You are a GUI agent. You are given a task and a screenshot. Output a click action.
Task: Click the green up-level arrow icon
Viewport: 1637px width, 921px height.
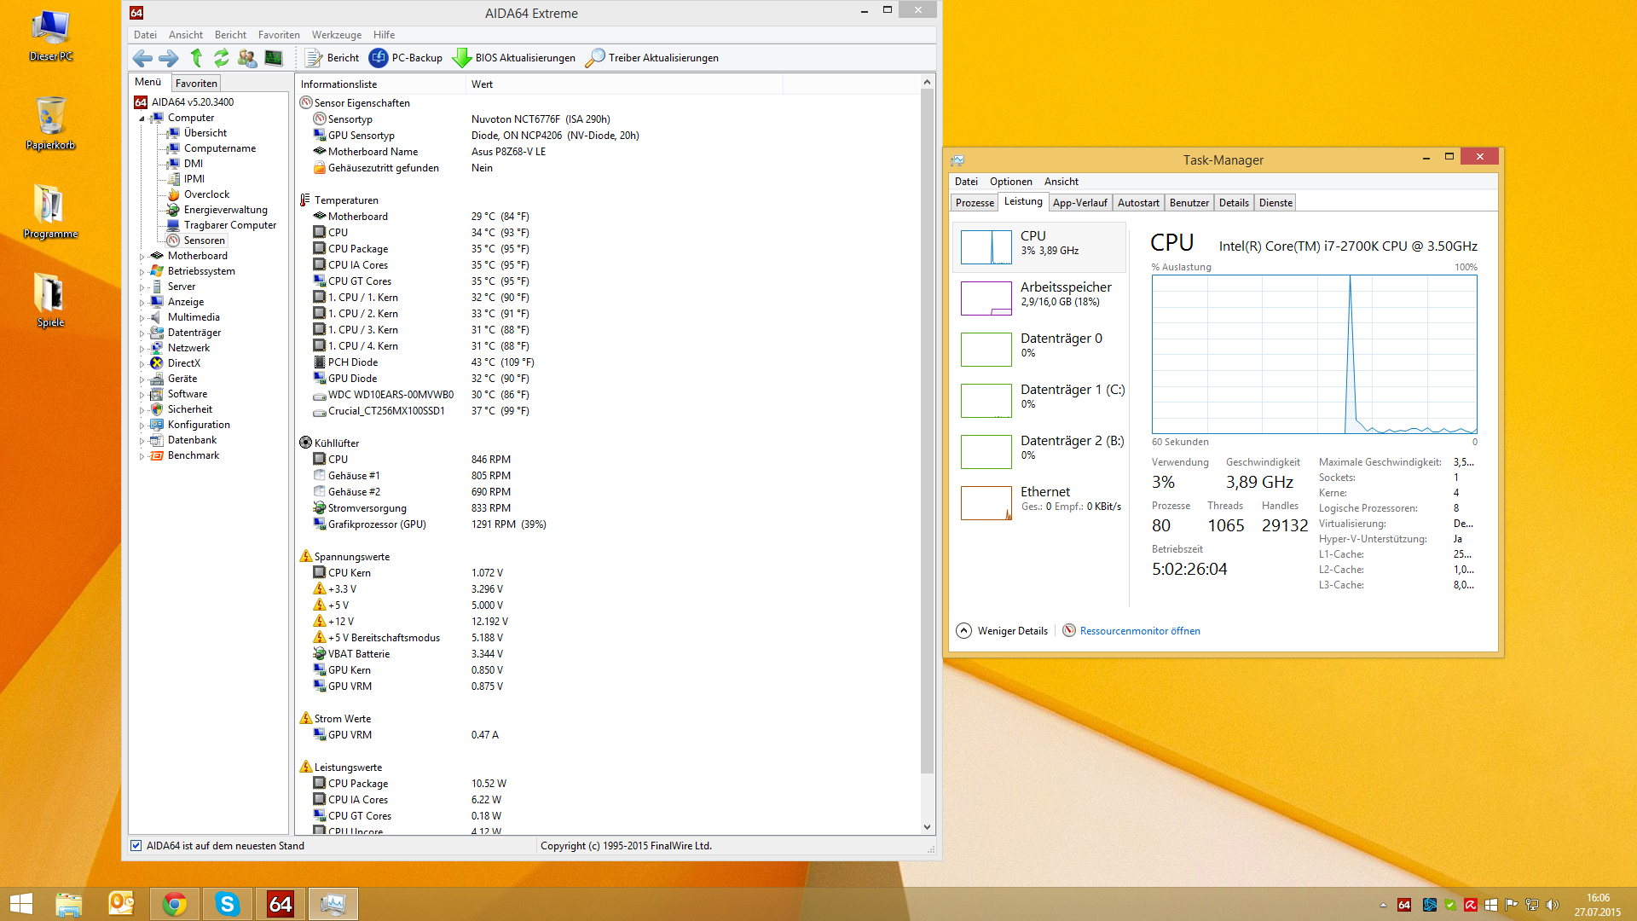pyautogui.click(x=196, y=58)
